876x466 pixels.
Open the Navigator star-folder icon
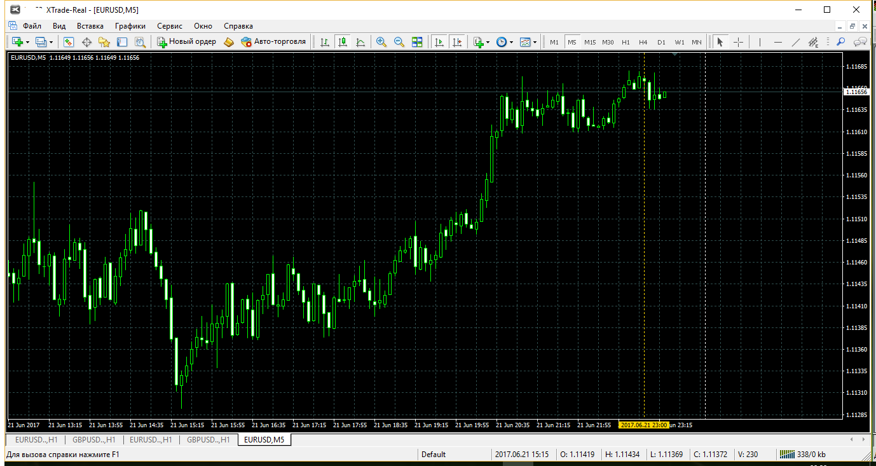(104, 42)
